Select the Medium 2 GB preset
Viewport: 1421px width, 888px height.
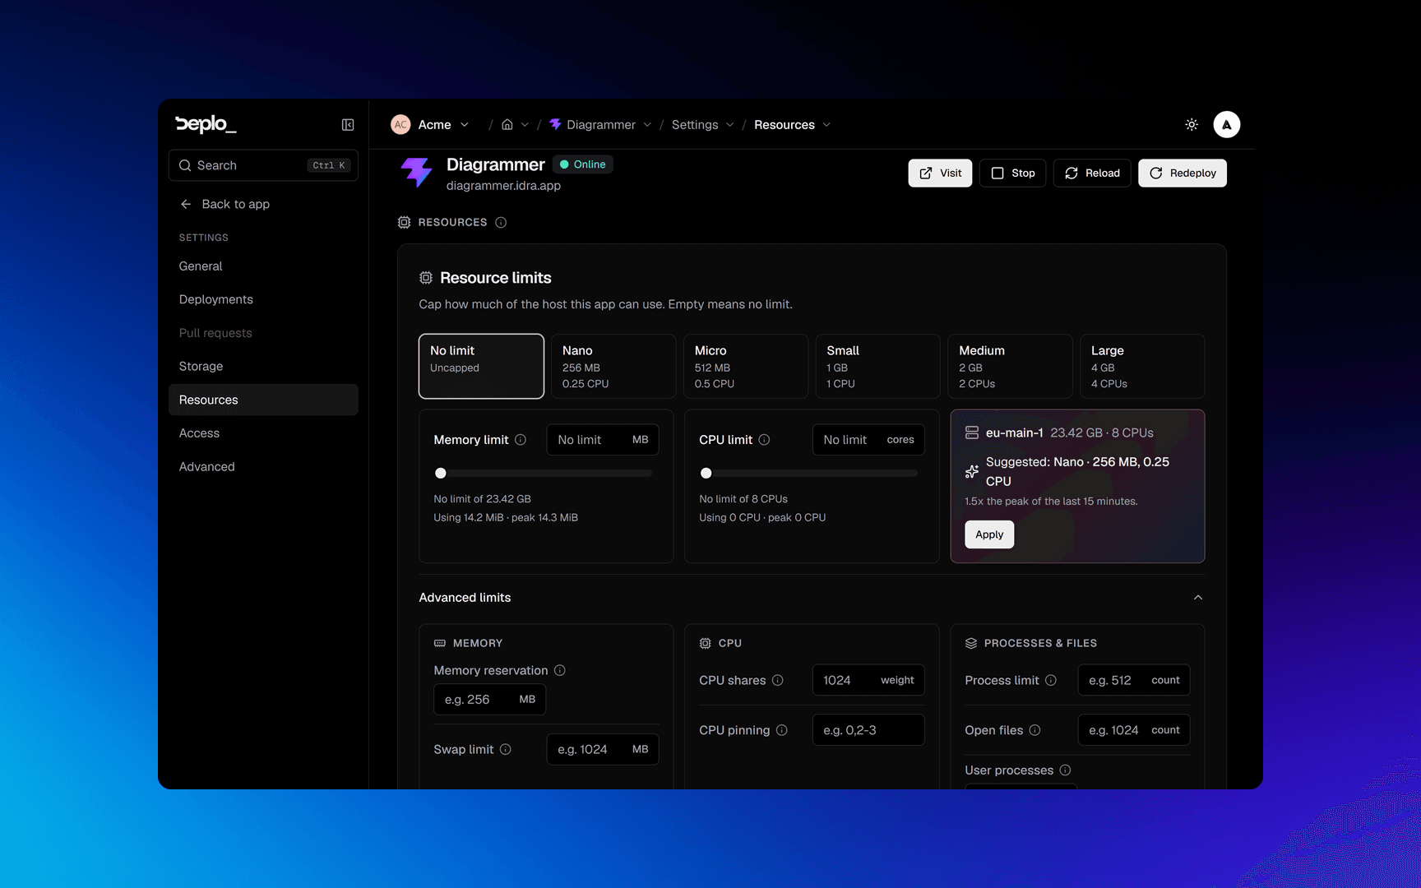click(1011, 366)
